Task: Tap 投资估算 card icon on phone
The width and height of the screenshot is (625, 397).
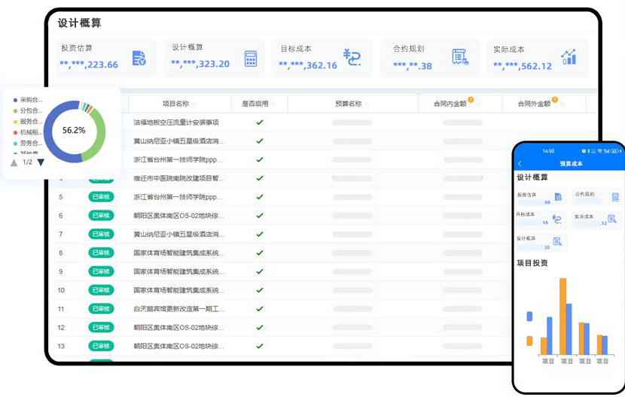Action: 558,197
